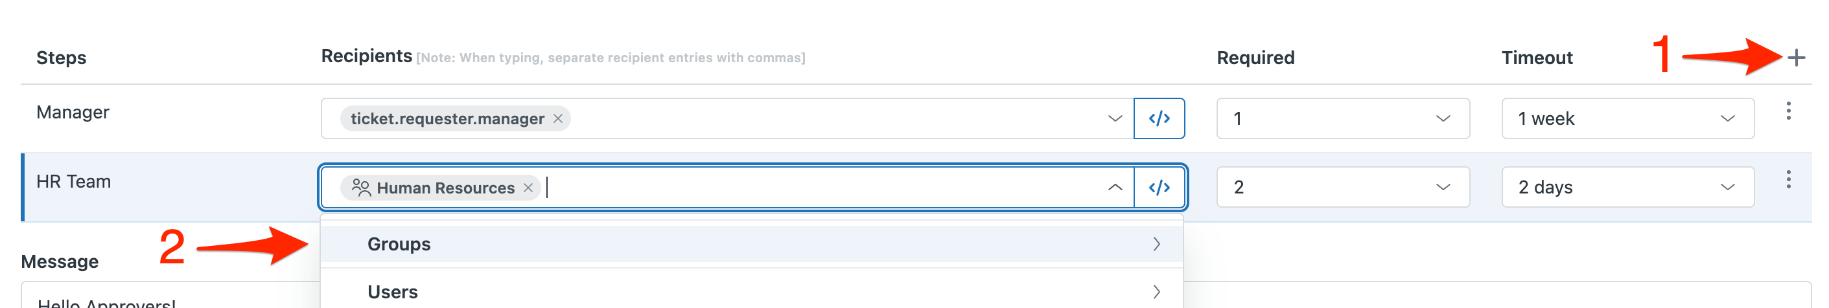
Task: Add a new approval step with plus icon
Action: tap(1796, 58)
